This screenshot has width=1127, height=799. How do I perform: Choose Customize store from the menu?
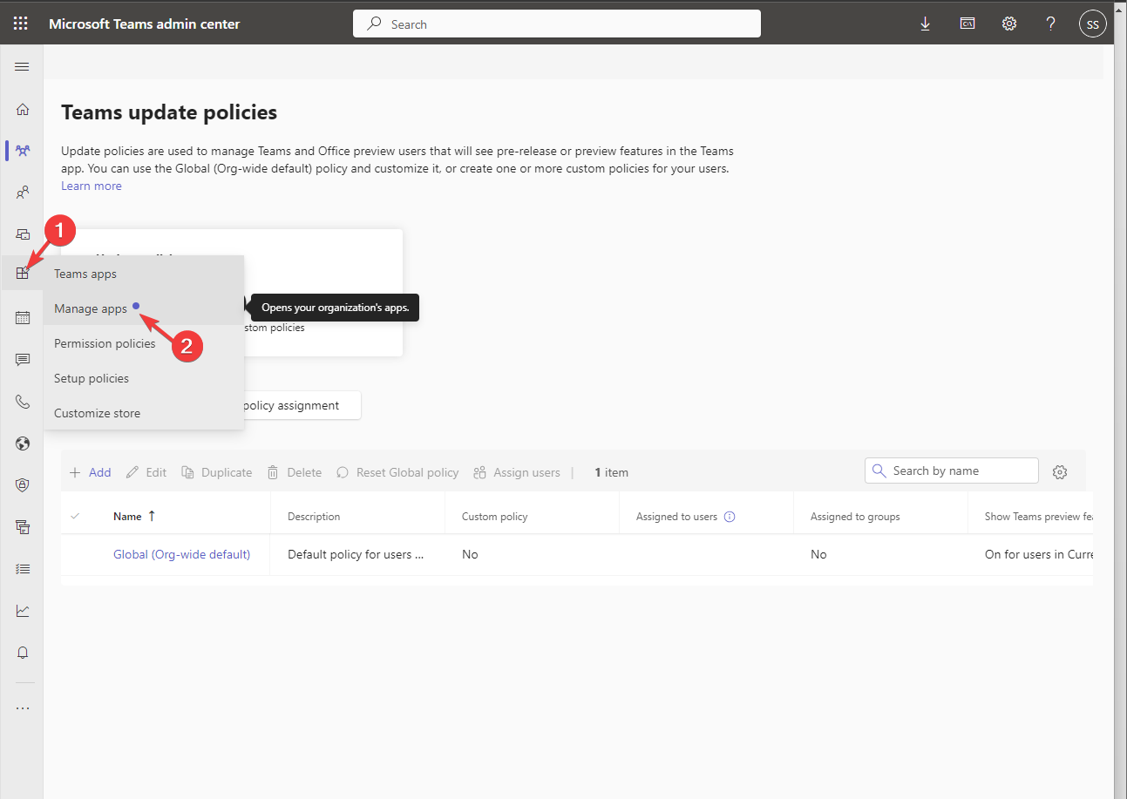(x=97, y=412)
